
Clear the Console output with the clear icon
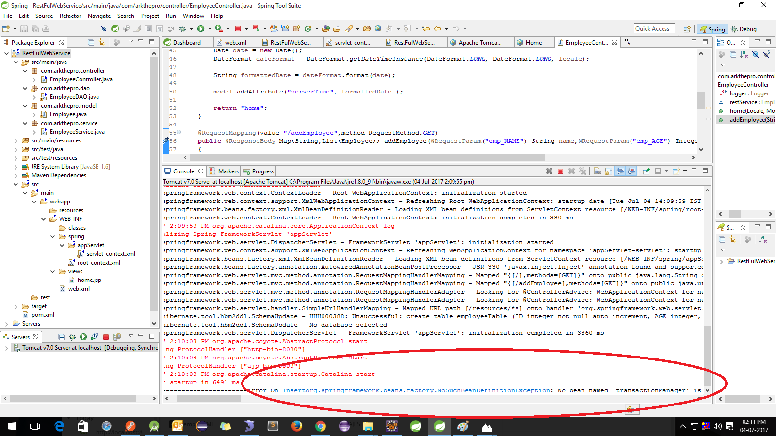(x=598, y=171)
